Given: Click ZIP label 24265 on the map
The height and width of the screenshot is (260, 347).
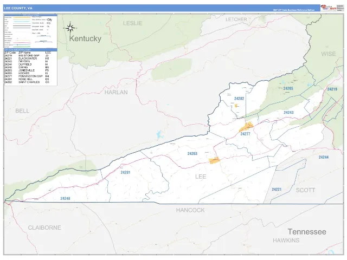Looking at the screenshot, I should [x=288, y=88].
